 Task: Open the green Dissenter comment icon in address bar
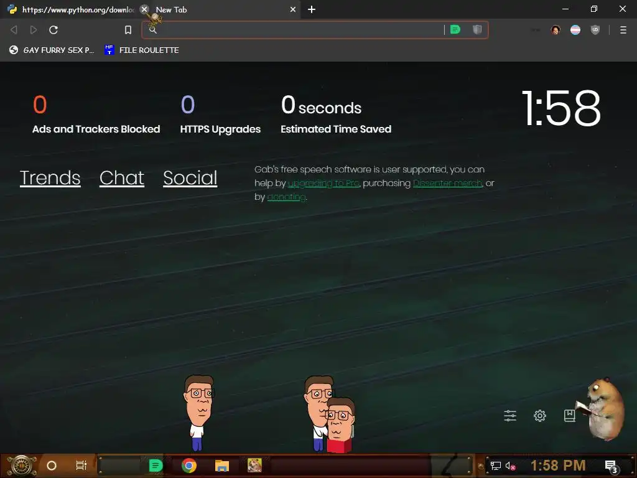[x=455, y=29]
